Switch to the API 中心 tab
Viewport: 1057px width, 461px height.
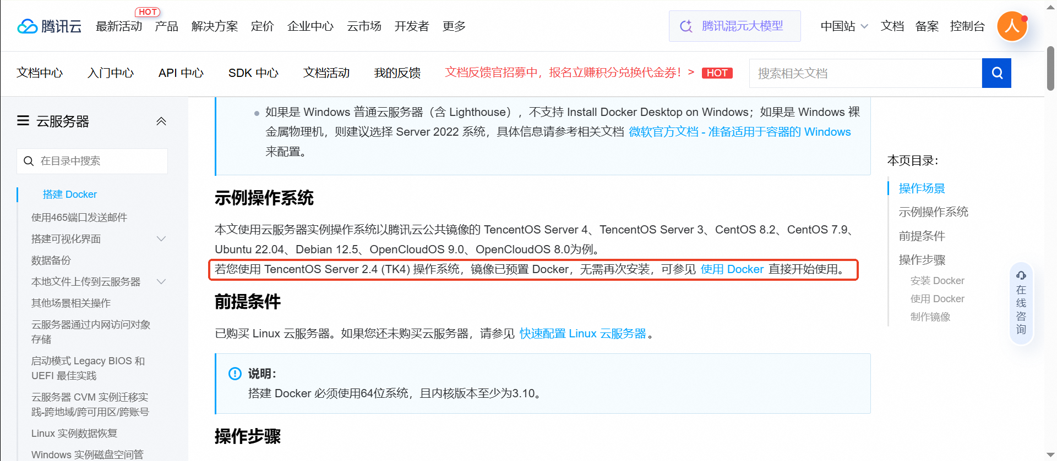coord(181,73)
